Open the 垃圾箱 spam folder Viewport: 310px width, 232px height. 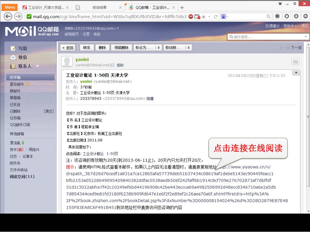click(15, 118)
